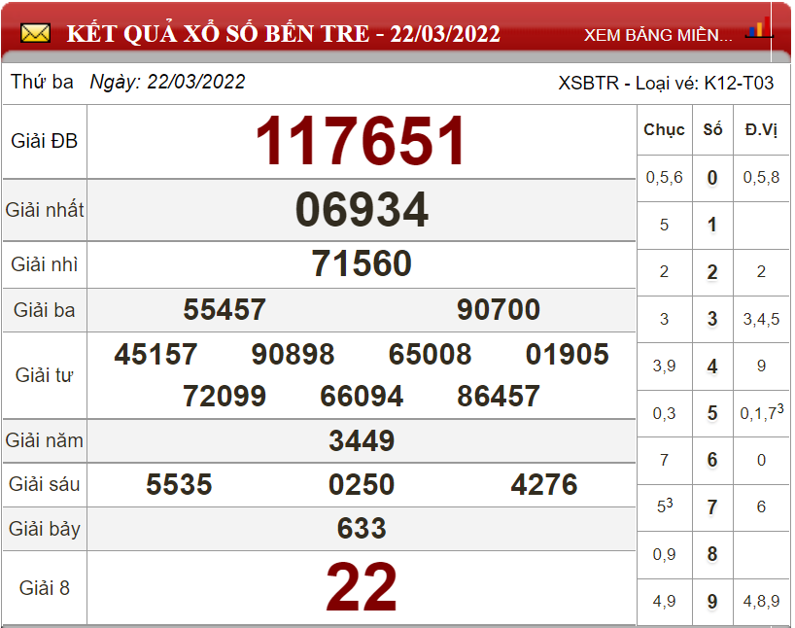Click the Kết Quả Xổ Số Bến Tre title
The height and width of the screenshot is (628, 795).
tap(283, 34)
